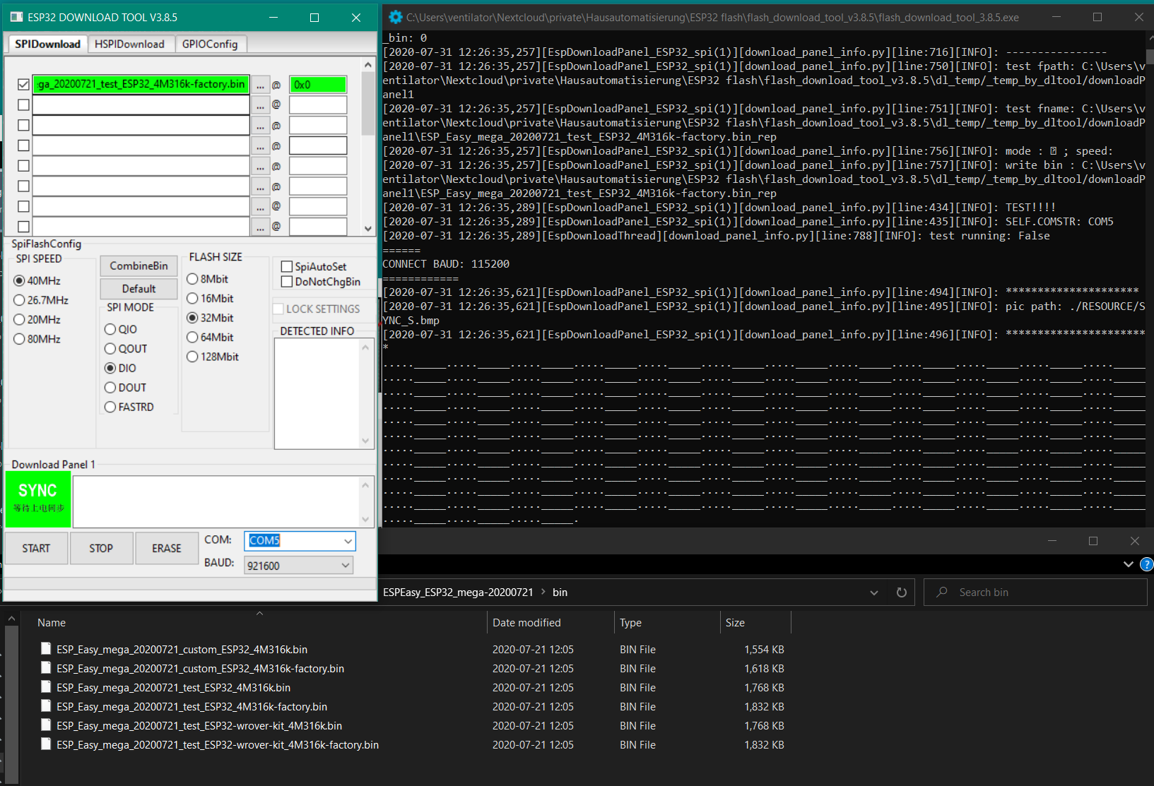
Task: Click the Default button
Action: pos(139,289)
